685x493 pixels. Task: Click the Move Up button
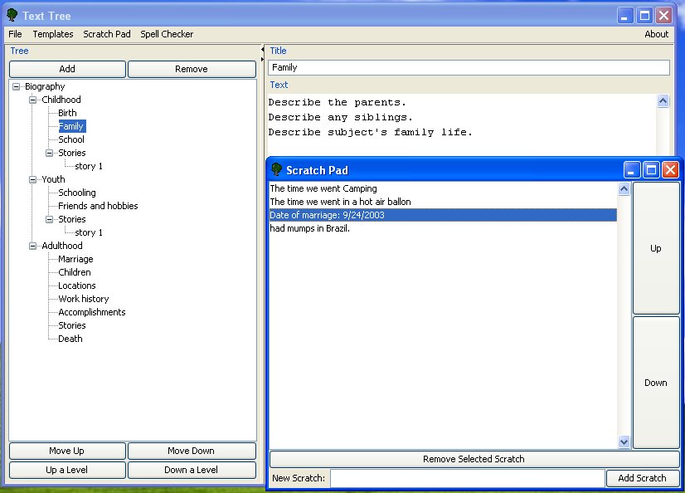tap(67, 451)
